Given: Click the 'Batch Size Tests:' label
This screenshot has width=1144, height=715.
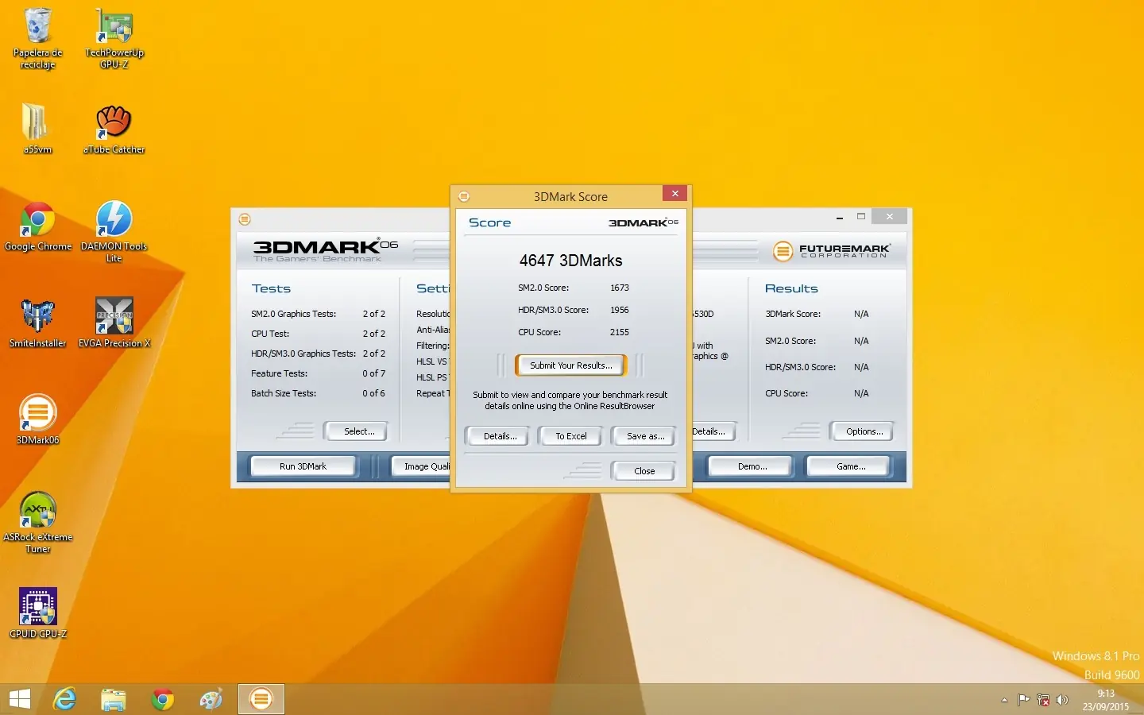Looking at the screenshot, I should 284,393.
